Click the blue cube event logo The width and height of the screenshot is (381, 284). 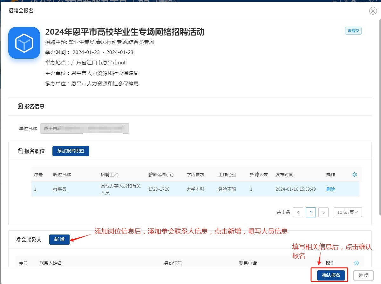point(24,43)
